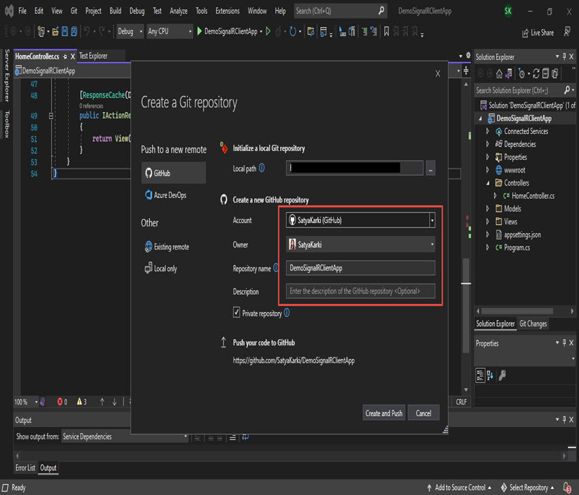Click Solution Explorer horizontal scrollbar
This screenshot has width=579, height=495.
coord(517,311)
